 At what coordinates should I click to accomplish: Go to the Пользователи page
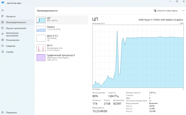17,40
